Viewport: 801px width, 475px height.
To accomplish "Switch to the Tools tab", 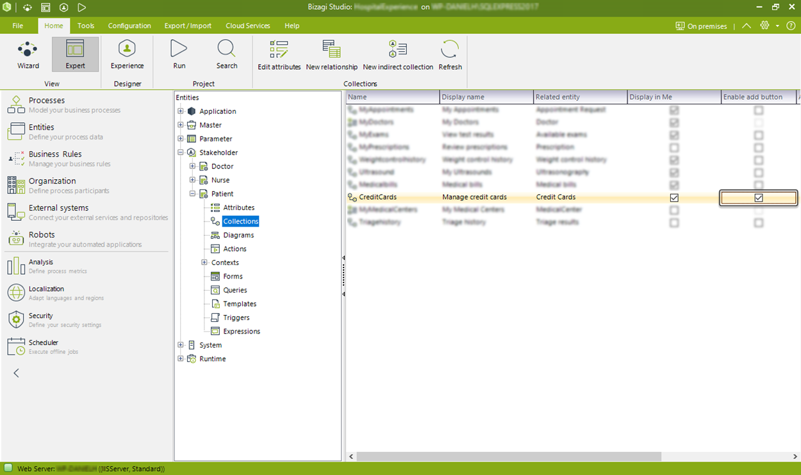I will coord(86,26).
